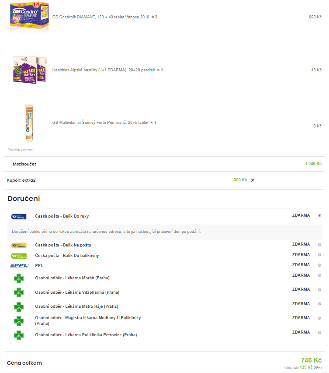329x373 pixels.
Task: Remove the extra2 coupon with the X icon
Action: (x=253, y=180)
